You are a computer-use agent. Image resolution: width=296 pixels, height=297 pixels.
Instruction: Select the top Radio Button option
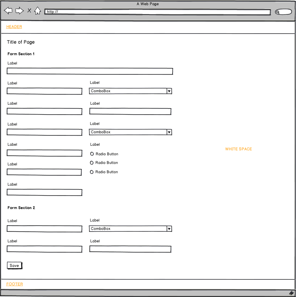[104, 154]
